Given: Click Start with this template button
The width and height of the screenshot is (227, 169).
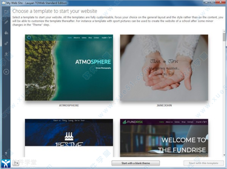Looking at the screenshot, I should click(201, 163).
